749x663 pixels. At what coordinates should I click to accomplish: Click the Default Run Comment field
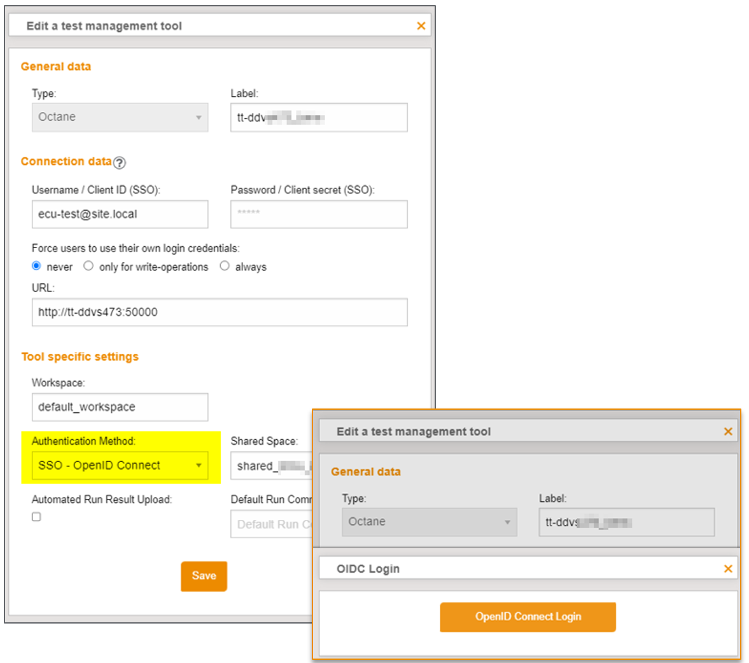(x=267, y=524)
